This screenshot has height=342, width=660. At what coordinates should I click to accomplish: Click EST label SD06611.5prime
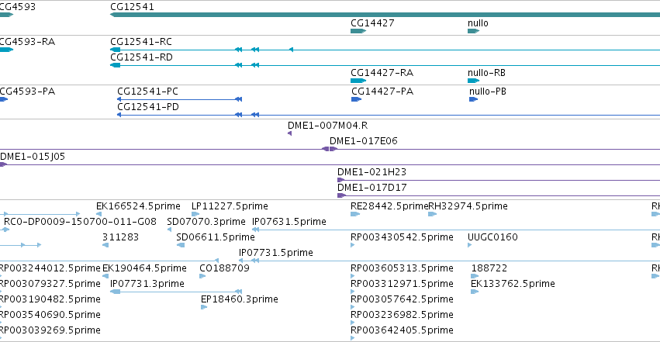tap(216, 237)
